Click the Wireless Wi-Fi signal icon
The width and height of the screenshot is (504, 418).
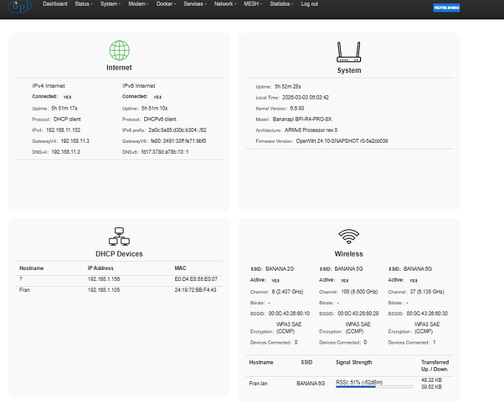348,236
